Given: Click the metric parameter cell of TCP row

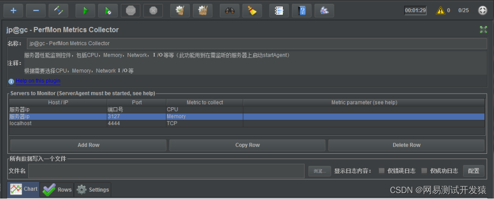Looking at the screenshot, I should click(x=364, y=124).
